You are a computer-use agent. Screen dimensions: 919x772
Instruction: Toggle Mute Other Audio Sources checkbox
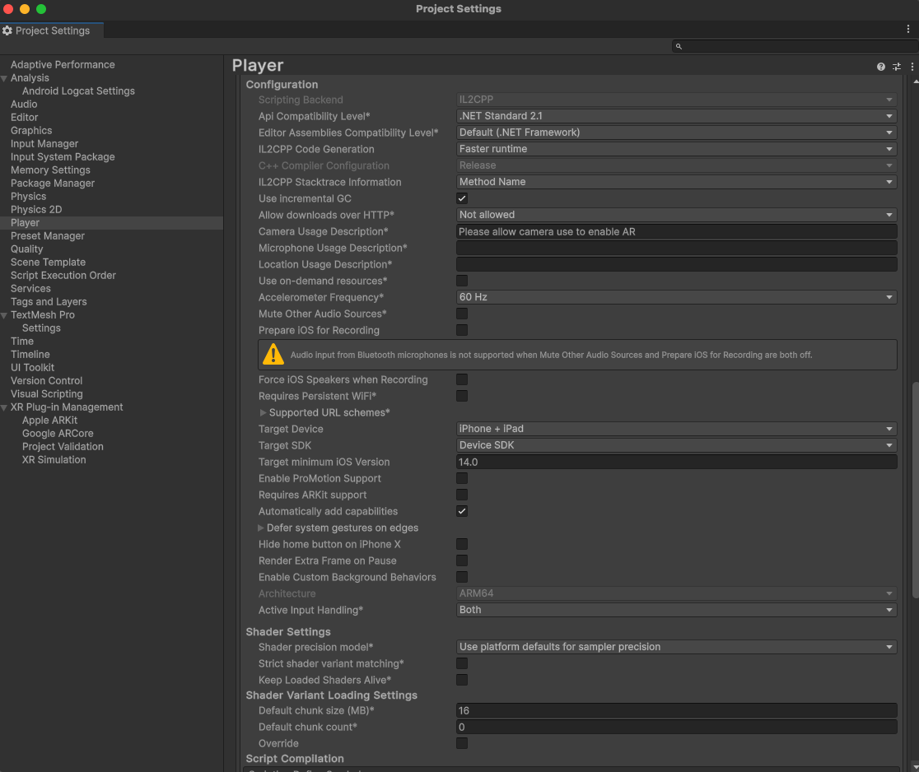coord(462,314)
